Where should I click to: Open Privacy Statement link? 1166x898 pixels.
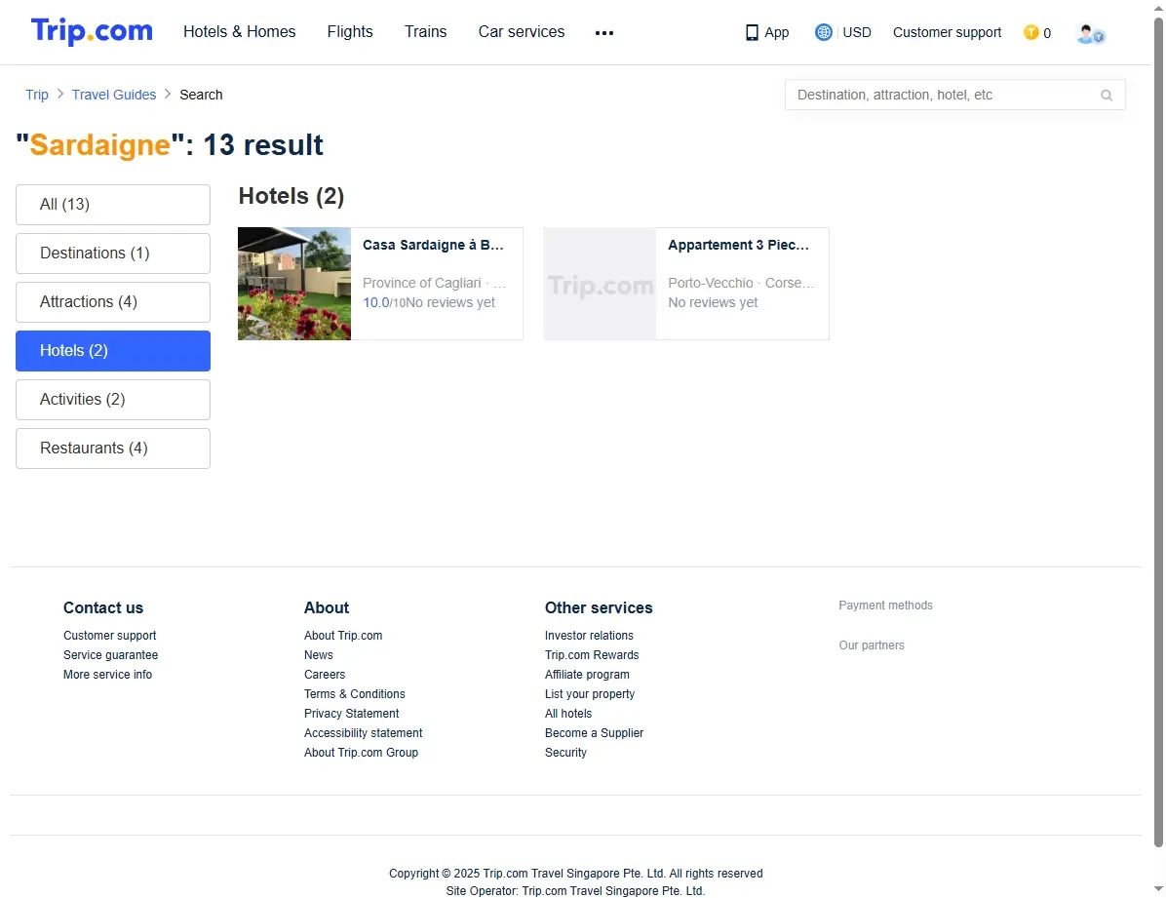pos(351,713)
